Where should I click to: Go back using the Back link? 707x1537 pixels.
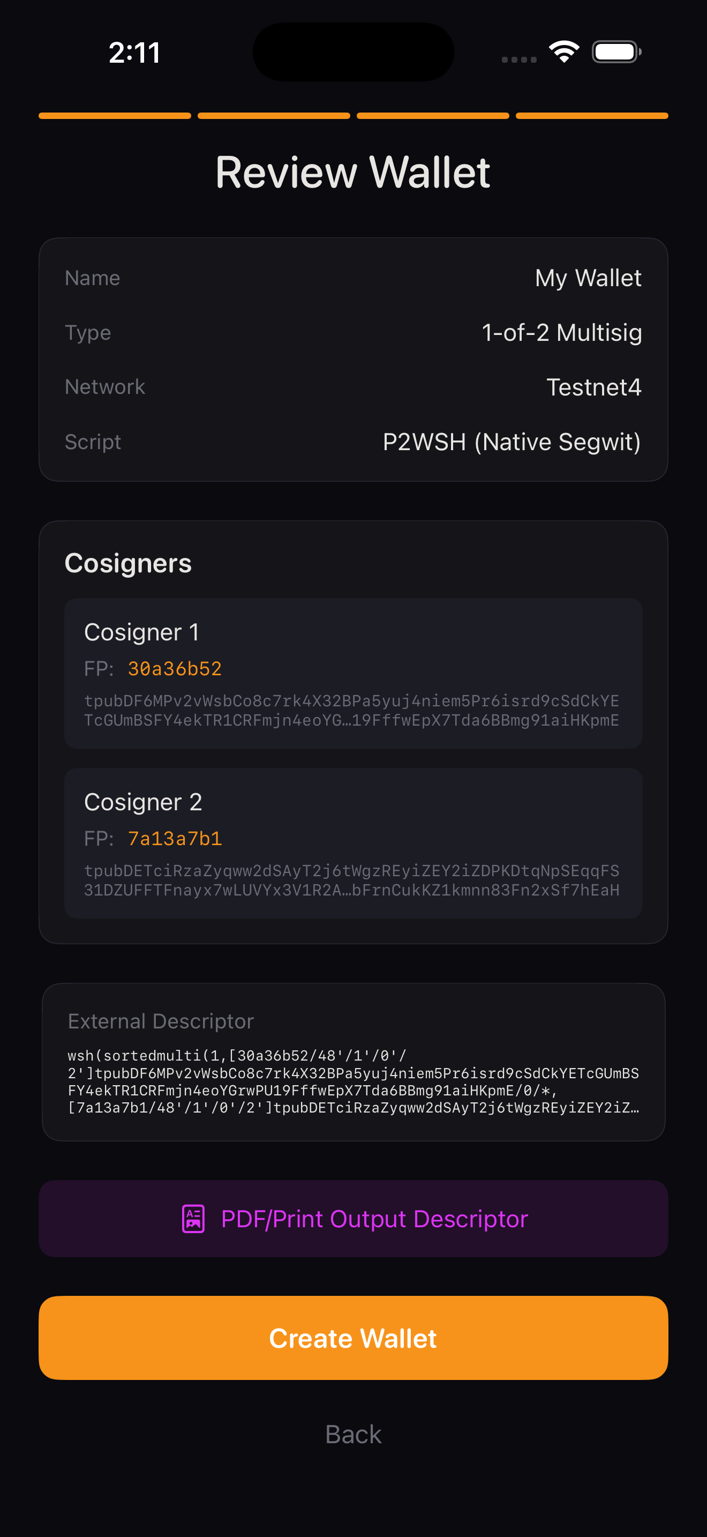(353, 1434)
